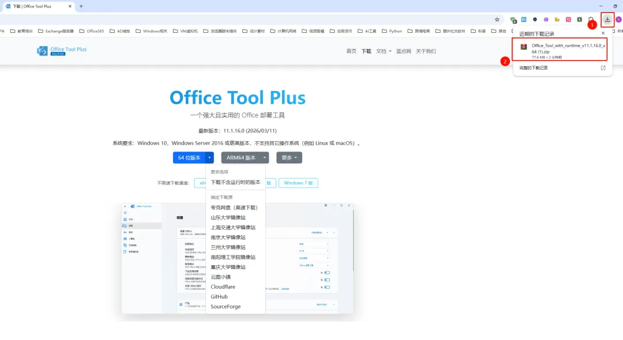Select 山东大学镜像站 download source
Screen dimensions: 623x340
pos(235,217)
